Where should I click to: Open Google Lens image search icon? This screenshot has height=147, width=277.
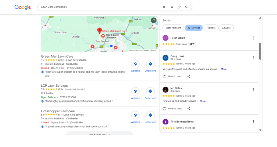tap(179, 7)
